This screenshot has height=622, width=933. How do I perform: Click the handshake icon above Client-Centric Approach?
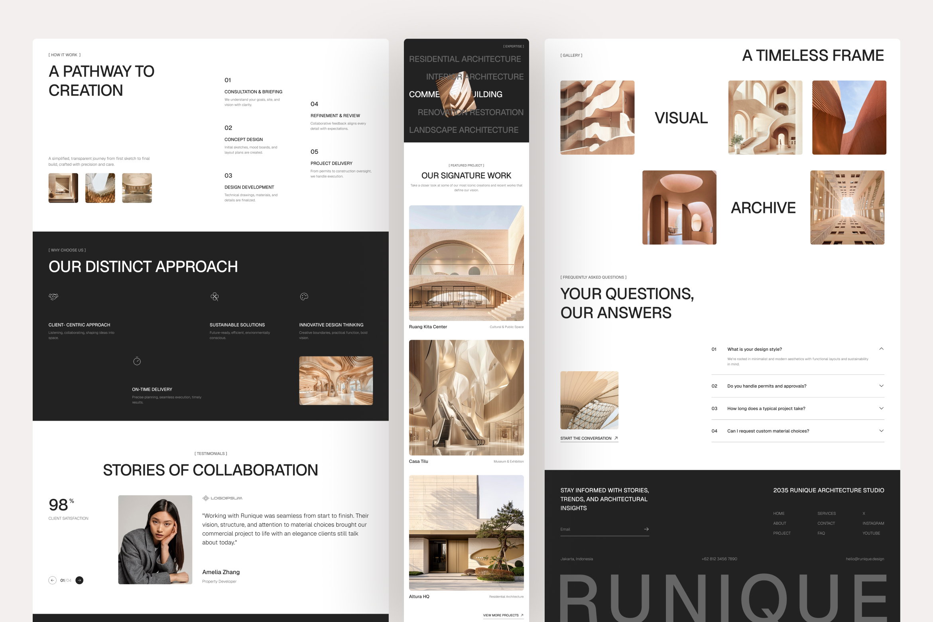(53, 296)
